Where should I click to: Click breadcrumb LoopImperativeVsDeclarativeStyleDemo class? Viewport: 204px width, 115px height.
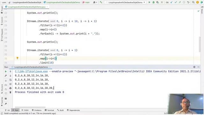coord(62,2)
